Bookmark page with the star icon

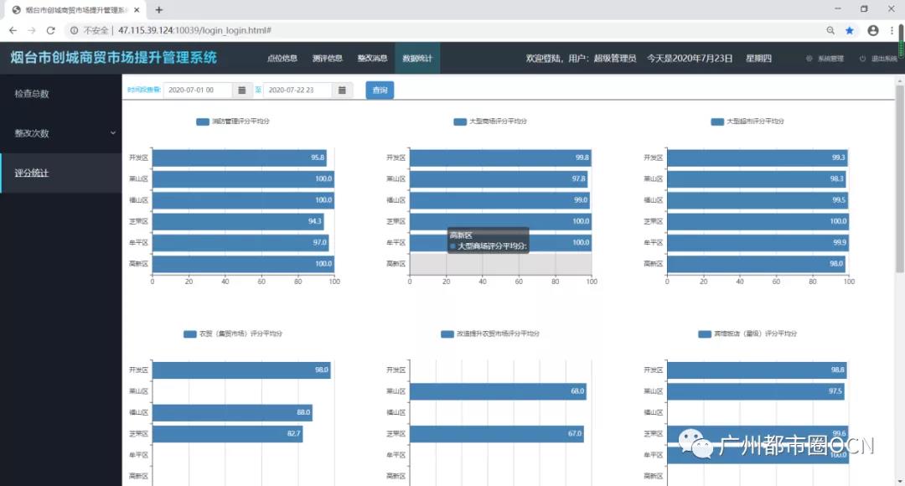pos(850,30)
